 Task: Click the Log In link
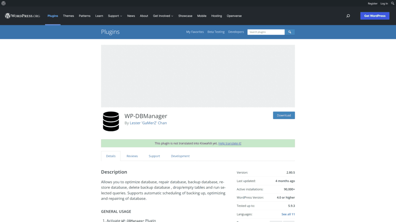point(384,3)
